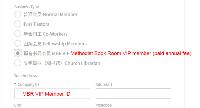Click the 牧者 Pastors label text
The image size is (200, 108).
[x=36, y=24]
